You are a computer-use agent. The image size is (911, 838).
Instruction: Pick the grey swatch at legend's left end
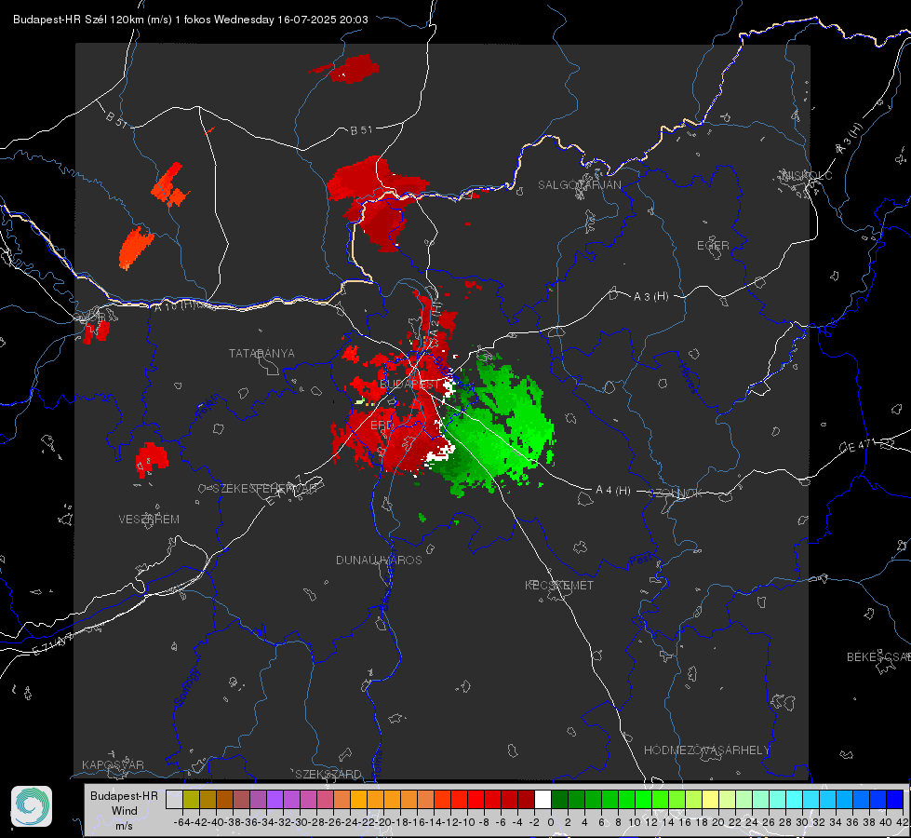pyautogui.click(x=174, y=799)
